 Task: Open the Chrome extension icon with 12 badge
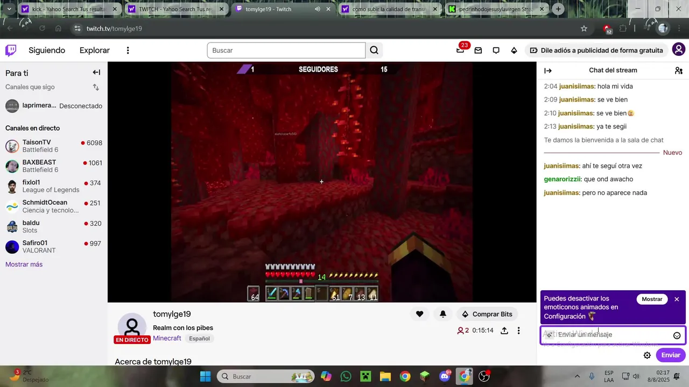pyautogui.click(x=607, y=28)
